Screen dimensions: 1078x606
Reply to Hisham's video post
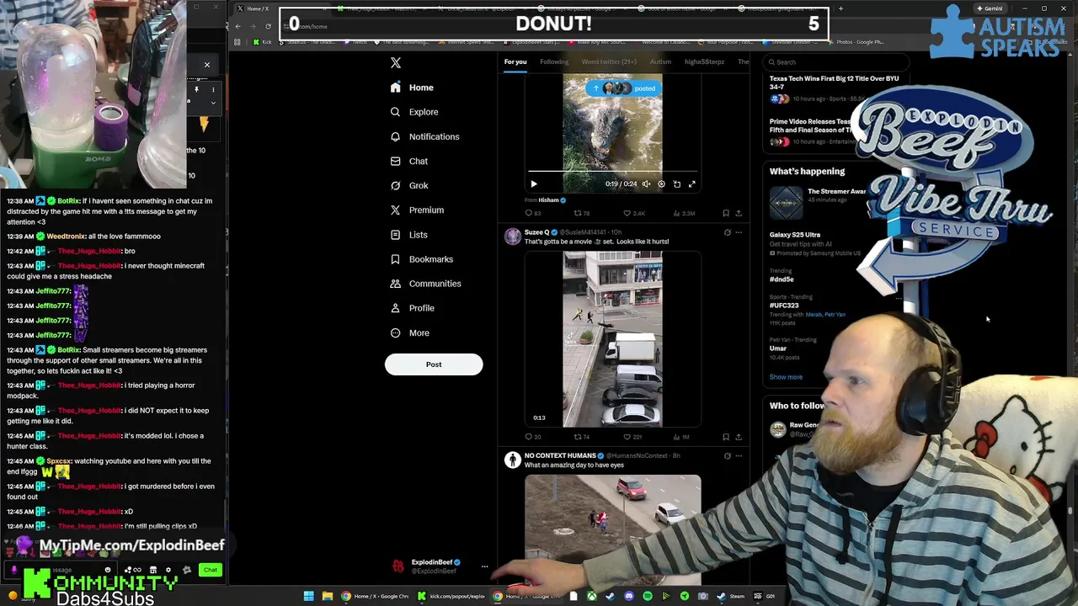532,213
